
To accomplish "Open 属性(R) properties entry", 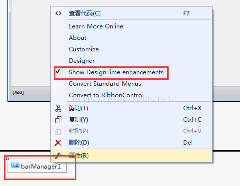I will click(79, 156).
